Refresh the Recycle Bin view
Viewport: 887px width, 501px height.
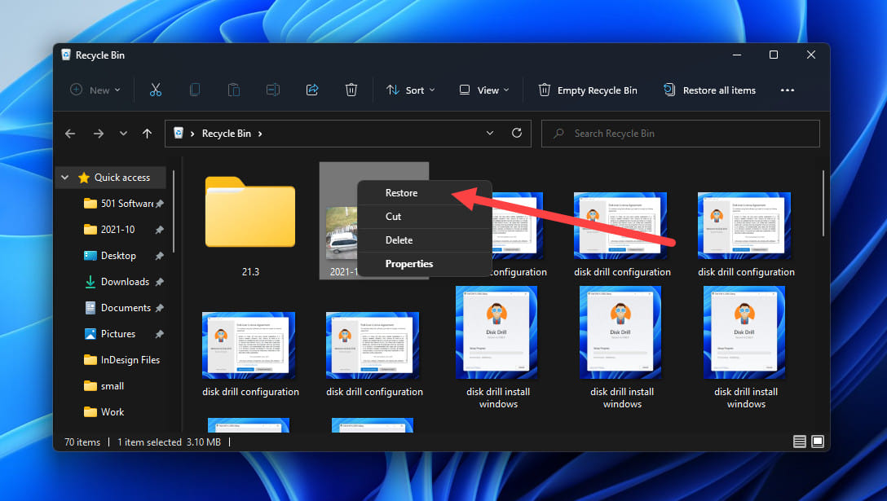click(x=517, y=133)
